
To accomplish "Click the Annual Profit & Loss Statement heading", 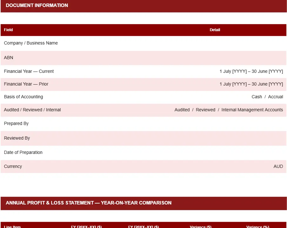I will tap(89, 203).
